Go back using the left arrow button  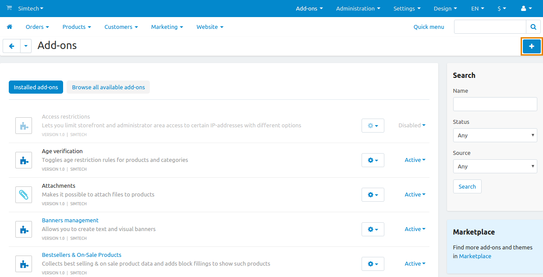(11, 46)
